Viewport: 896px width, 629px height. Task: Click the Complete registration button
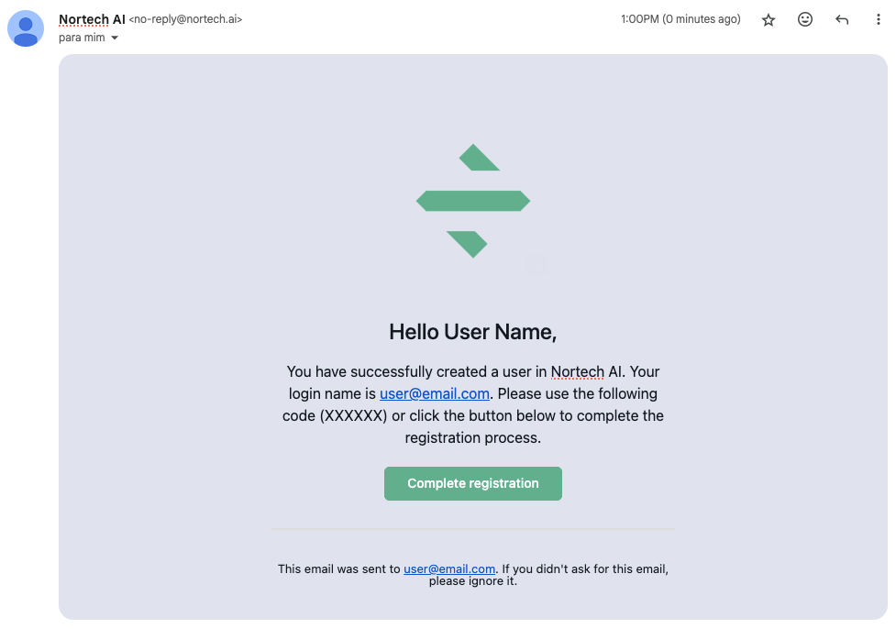(472, 483)
